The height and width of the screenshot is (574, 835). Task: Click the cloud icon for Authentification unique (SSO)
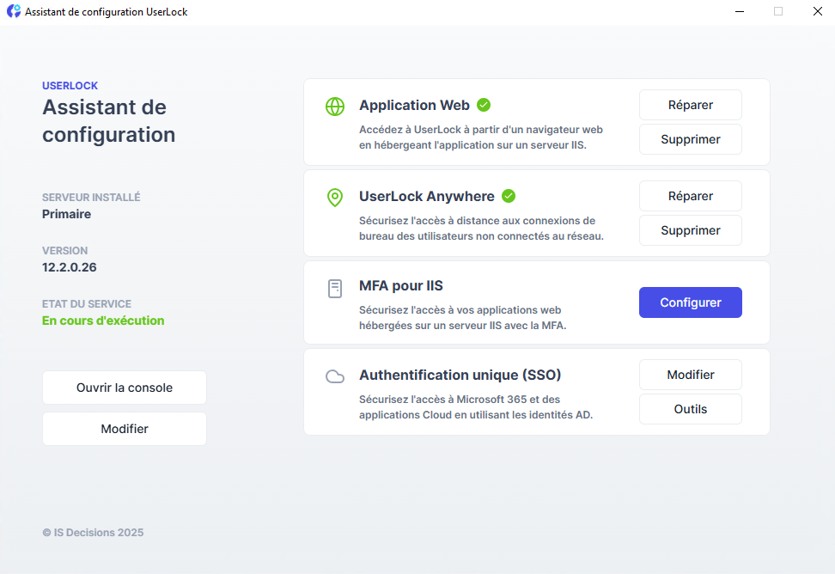(335, 377)
